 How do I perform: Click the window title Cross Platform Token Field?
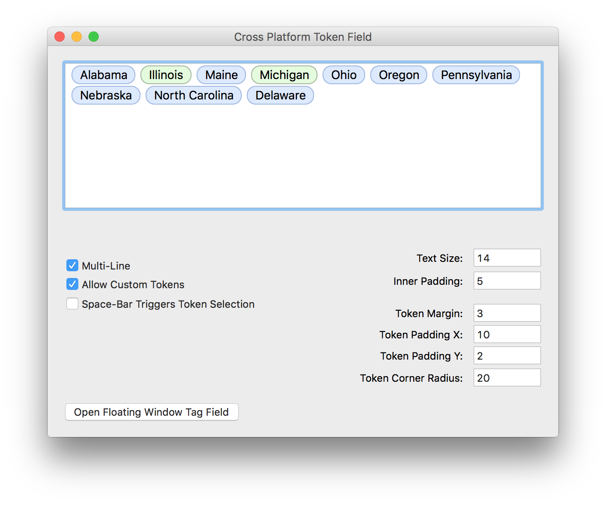coord(303,37)
